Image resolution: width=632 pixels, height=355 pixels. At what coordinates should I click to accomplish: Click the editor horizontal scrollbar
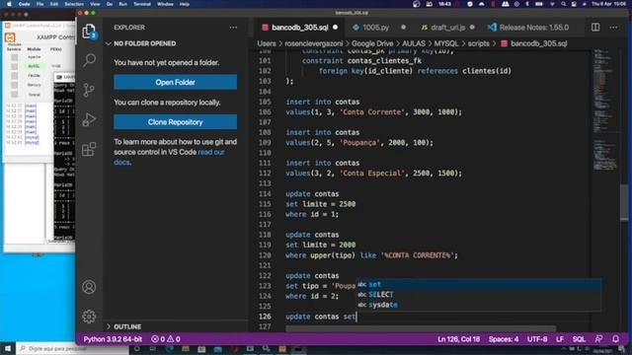click(421, 328)
